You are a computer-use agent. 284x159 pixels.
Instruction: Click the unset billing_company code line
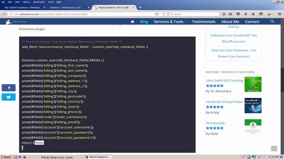(x=54, y=76)
